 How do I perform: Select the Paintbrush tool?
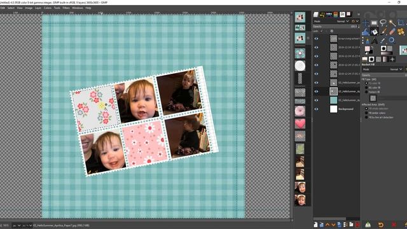[383, 32]
